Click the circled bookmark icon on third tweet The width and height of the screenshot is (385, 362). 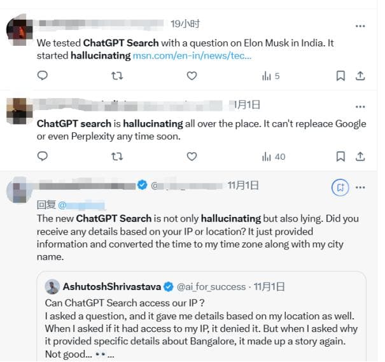(x=340, y=187)
